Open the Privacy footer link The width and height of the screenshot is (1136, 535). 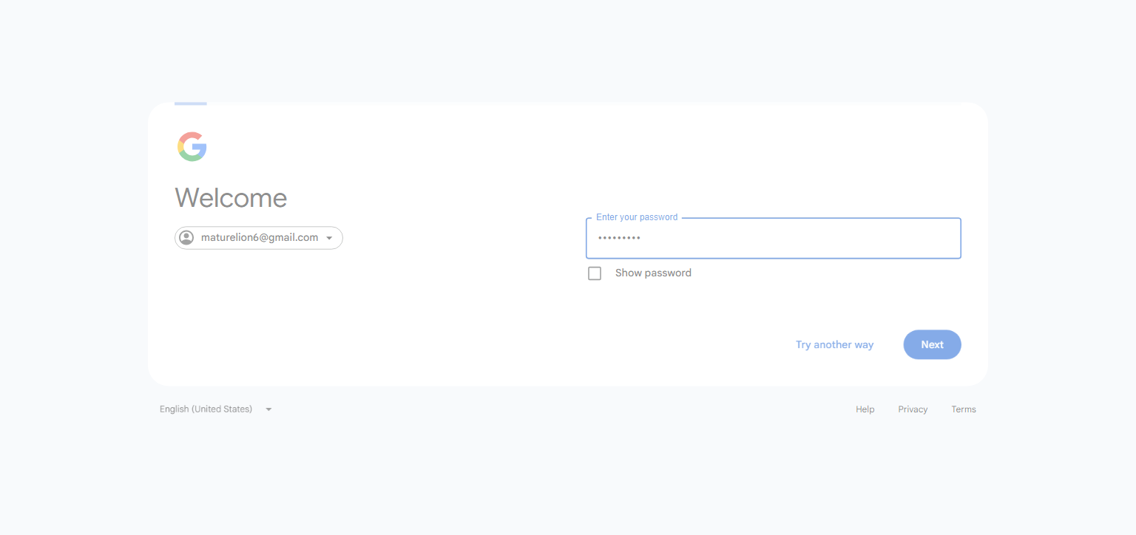pyautogui.click(x=913, y=409)
